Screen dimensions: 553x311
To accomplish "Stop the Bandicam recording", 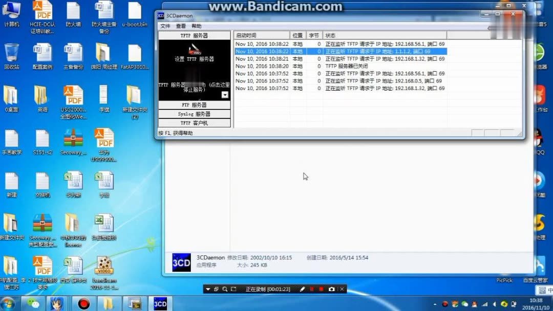I will 322,289.
